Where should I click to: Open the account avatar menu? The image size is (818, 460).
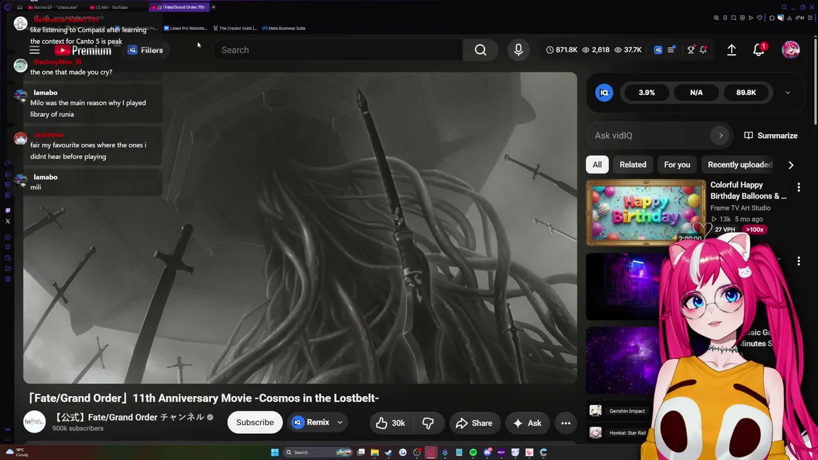[791, 50]
